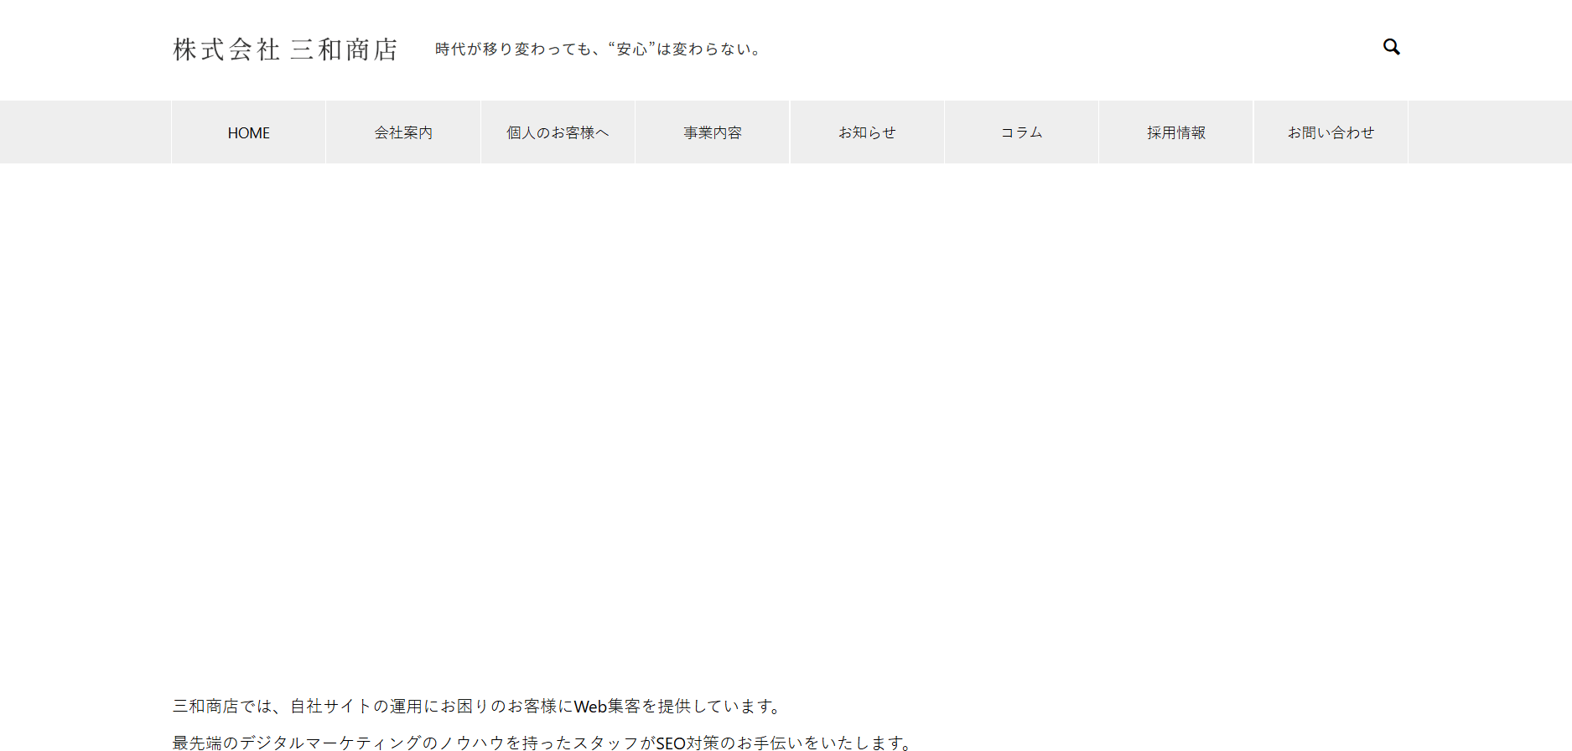
Task: Go to the HOME menu item
Action: click(249, 132)
